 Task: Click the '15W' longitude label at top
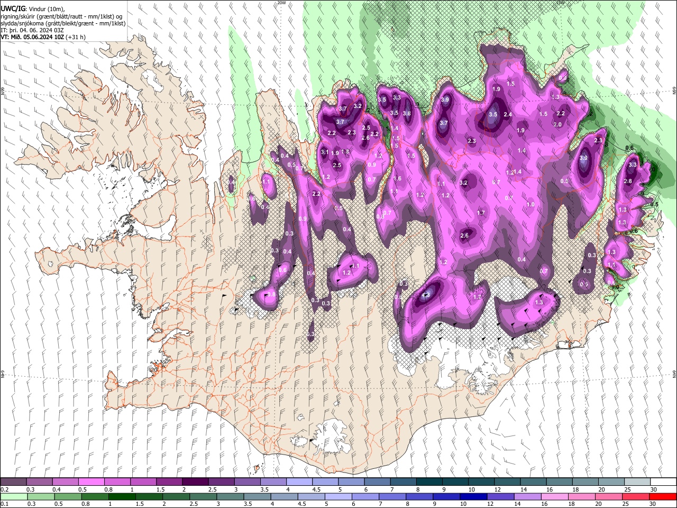tap(561, 3)
